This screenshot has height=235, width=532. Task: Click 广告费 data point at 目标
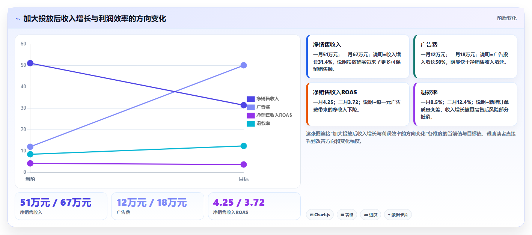tap(244, 65)
